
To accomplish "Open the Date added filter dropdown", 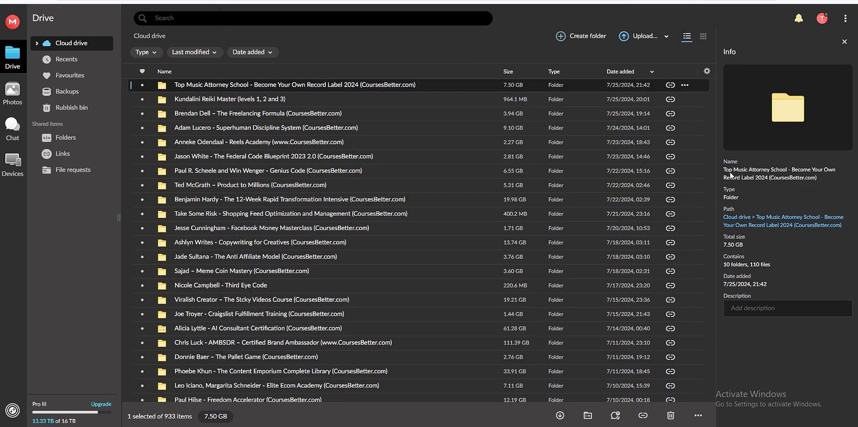I will [x=253, y=52].
